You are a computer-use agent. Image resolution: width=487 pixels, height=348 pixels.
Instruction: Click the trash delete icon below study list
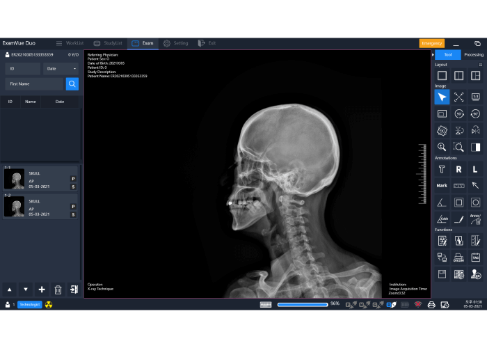[58, 290]
